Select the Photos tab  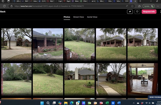[x=67, y=17]
